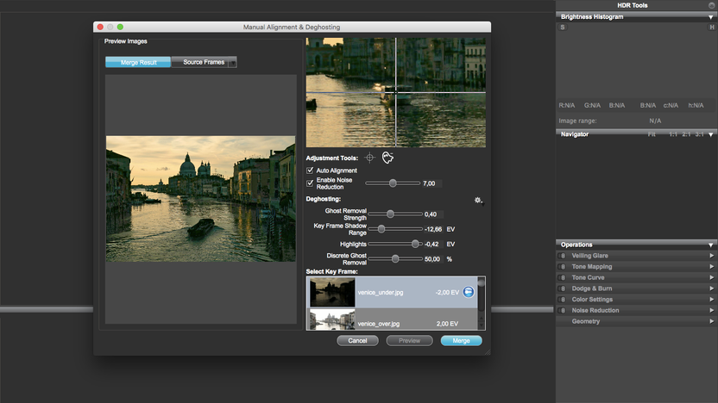Click the noise reduction strength slider
The image size is (718, 403).
tap(393, 183)
